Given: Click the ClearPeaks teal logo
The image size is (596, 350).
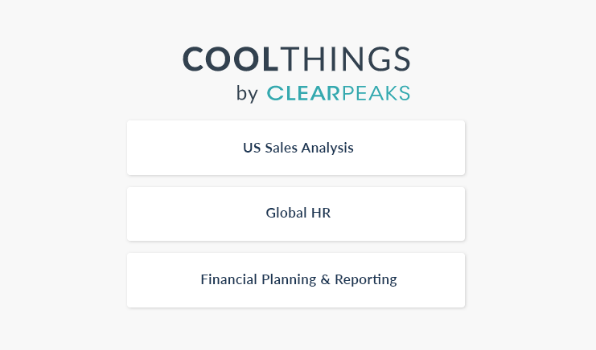Looking at the screenshot, I should [339, 93].
